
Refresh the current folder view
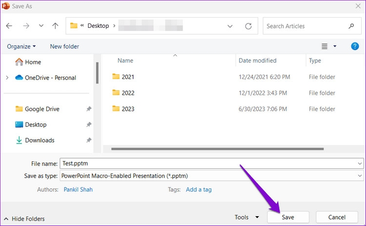click(248, 26)
